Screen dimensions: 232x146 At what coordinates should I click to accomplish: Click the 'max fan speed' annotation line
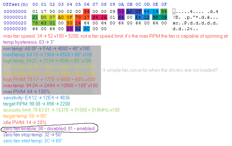click(115, 36)
